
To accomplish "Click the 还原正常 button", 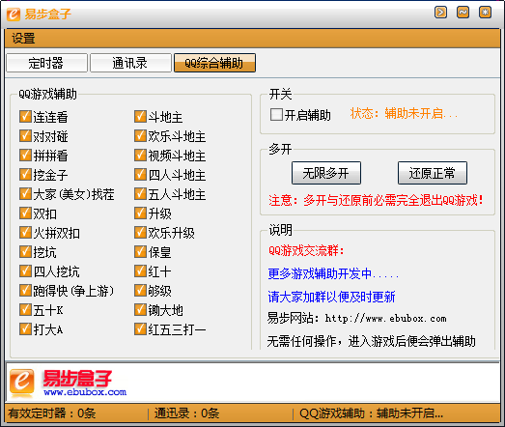I will pos(433,173).
